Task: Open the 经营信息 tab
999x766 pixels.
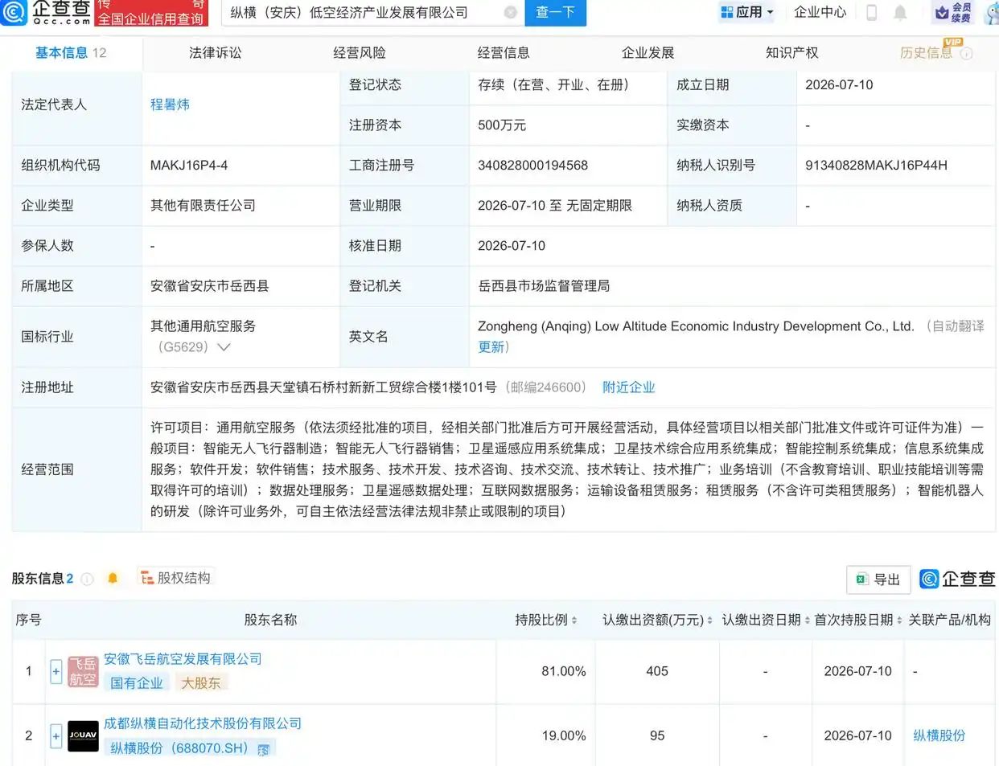Action: coord(504,53)
